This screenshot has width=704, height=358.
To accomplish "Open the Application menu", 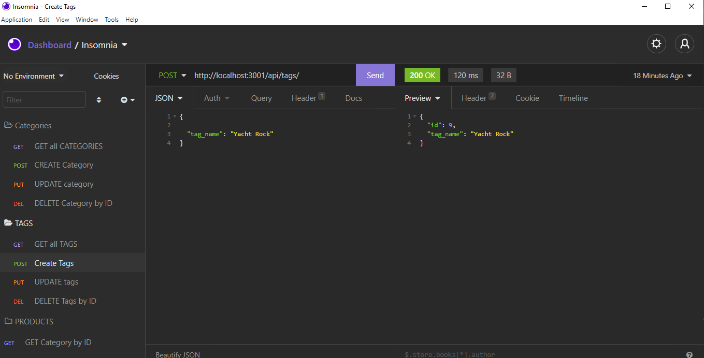I will 17,20.
